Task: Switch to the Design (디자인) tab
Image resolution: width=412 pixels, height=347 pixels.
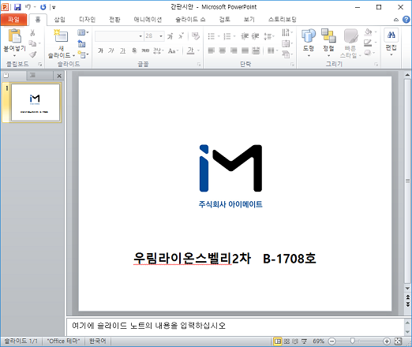Action: point(87,20)
